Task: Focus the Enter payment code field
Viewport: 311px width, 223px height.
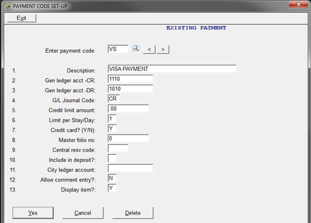Action: click(118, 49)
